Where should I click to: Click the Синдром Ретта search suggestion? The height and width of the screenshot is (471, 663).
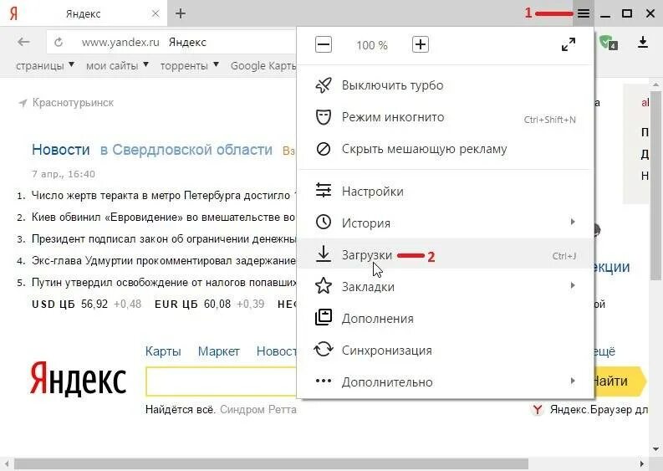(258, 410)
